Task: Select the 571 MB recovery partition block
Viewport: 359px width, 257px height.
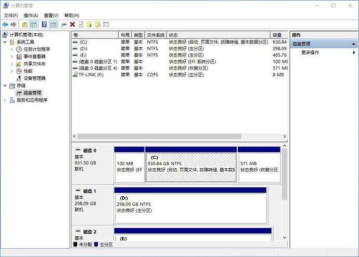Action: coord(259,165)
